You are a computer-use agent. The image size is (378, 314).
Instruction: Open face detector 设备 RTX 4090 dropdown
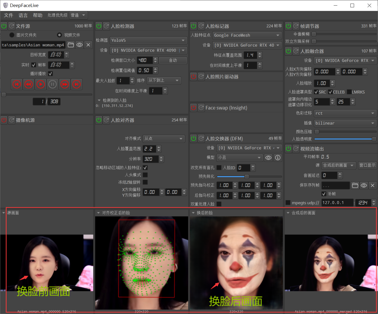pos(148,50)
